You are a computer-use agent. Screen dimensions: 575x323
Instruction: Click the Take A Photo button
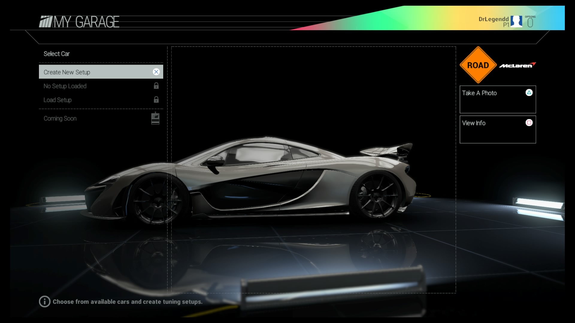pos(498,100)
